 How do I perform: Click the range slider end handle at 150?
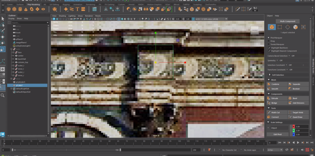120,150
